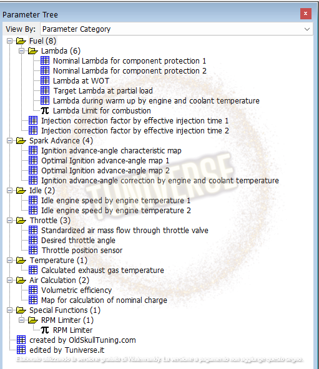Close the Parameter Tree panel
Screen dimensions: 319x369
306,14
